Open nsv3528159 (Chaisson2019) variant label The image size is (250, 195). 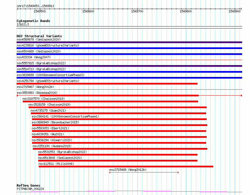tap(49, 105)
